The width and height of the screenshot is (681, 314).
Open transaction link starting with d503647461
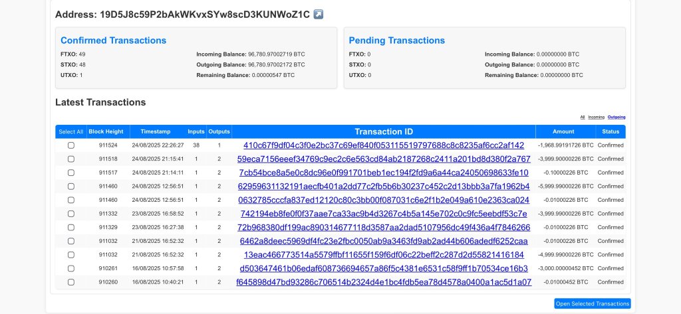(384, 268)
